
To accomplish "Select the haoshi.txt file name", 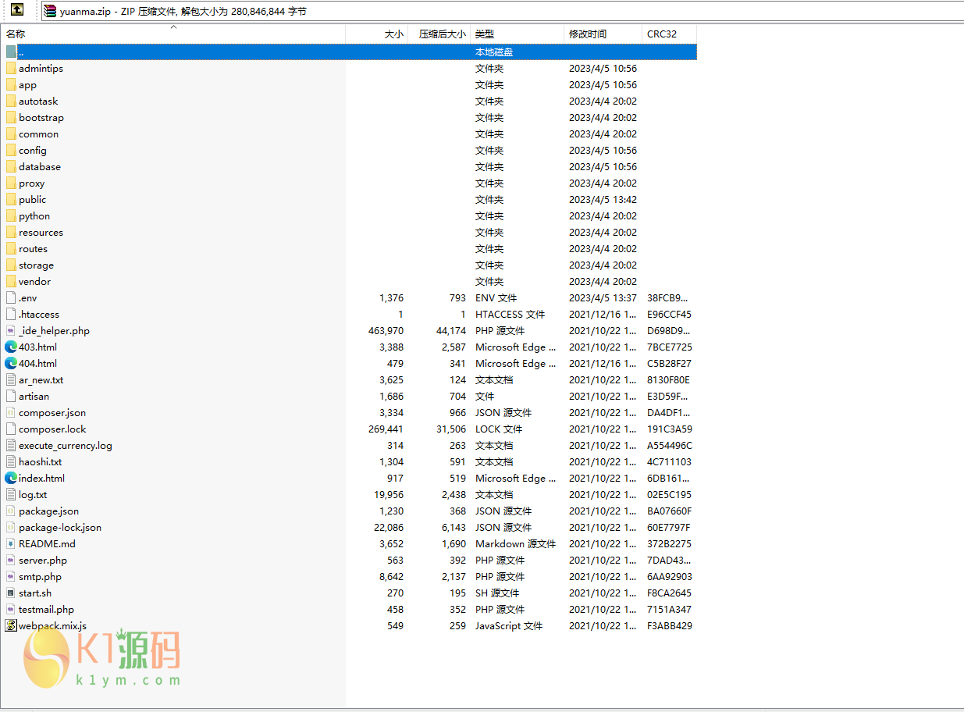I will pyautogui.click(x=41, y=461).
